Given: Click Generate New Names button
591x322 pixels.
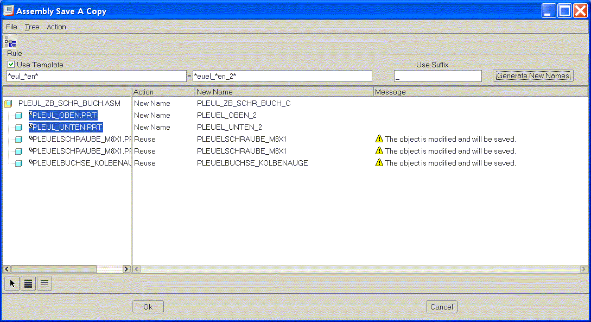Looking at the screenshot, I should pos(533,76).
